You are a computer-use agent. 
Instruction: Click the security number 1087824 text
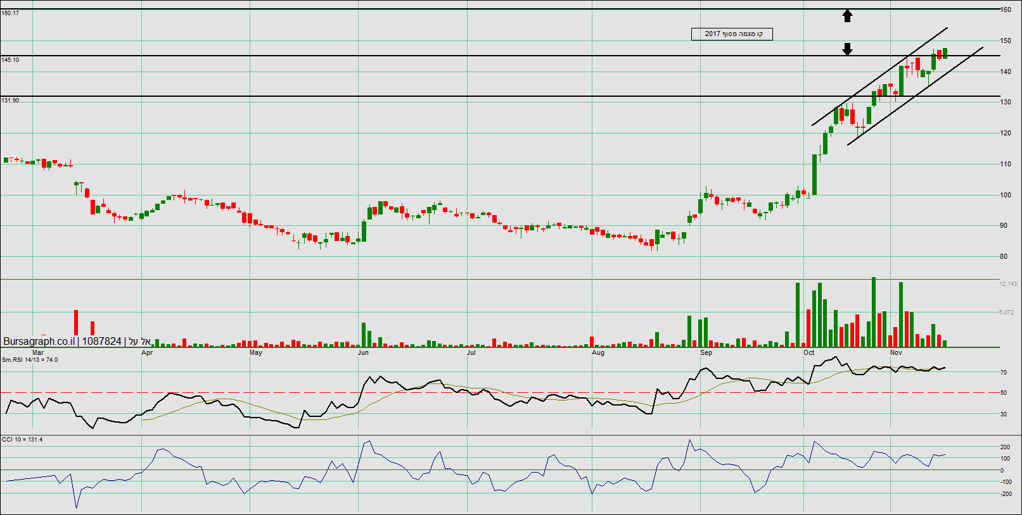101,342
